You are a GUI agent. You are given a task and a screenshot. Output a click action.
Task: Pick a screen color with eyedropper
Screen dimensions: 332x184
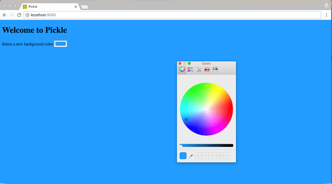[x=191, y=156]
